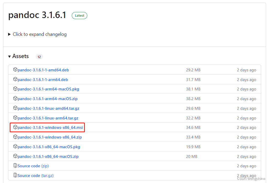
Task: Click the Assets heading text
Action: tap(20, 56)
